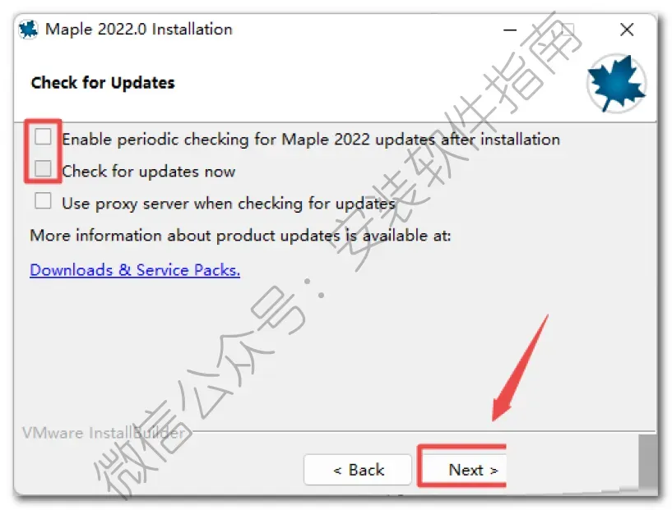The width and height of the screenshot is (672, 510).
Task: Click the 'More information about product updates' text
Action: pyautogui.click(x=240, y=236)
